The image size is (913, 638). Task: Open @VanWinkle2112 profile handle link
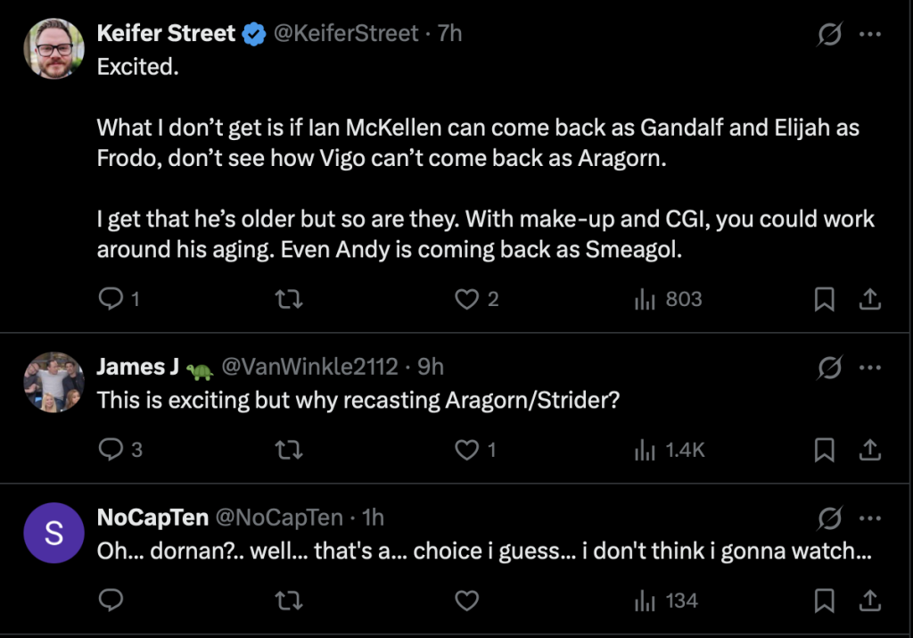[x=308, y=367]
